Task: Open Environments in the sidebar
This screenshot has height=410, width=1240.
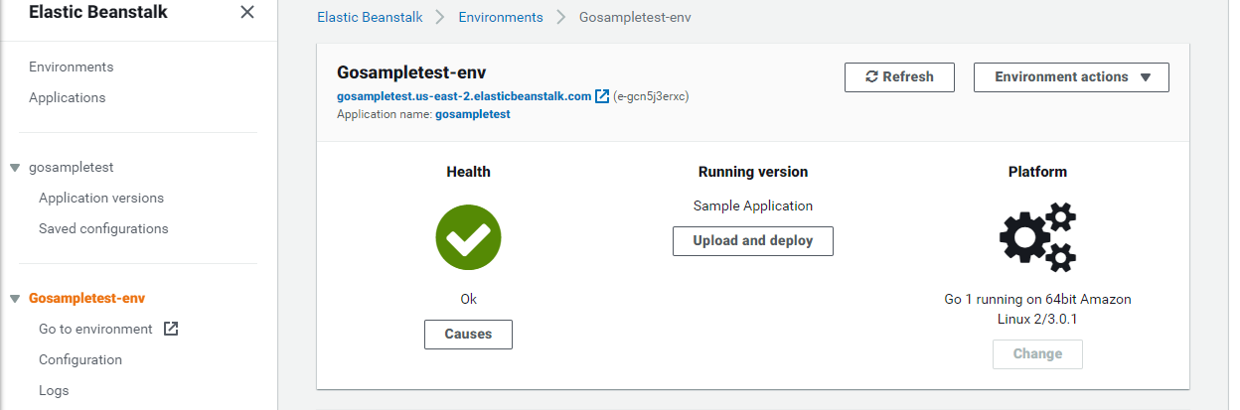Action: click(72, 67)
